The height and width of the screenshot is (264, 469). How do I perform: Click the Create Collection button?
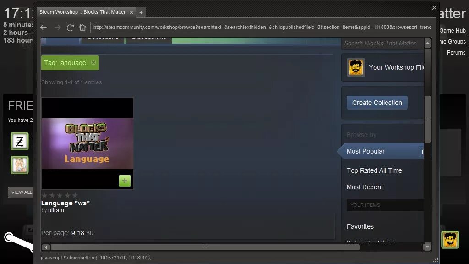(x=377, y=103)
